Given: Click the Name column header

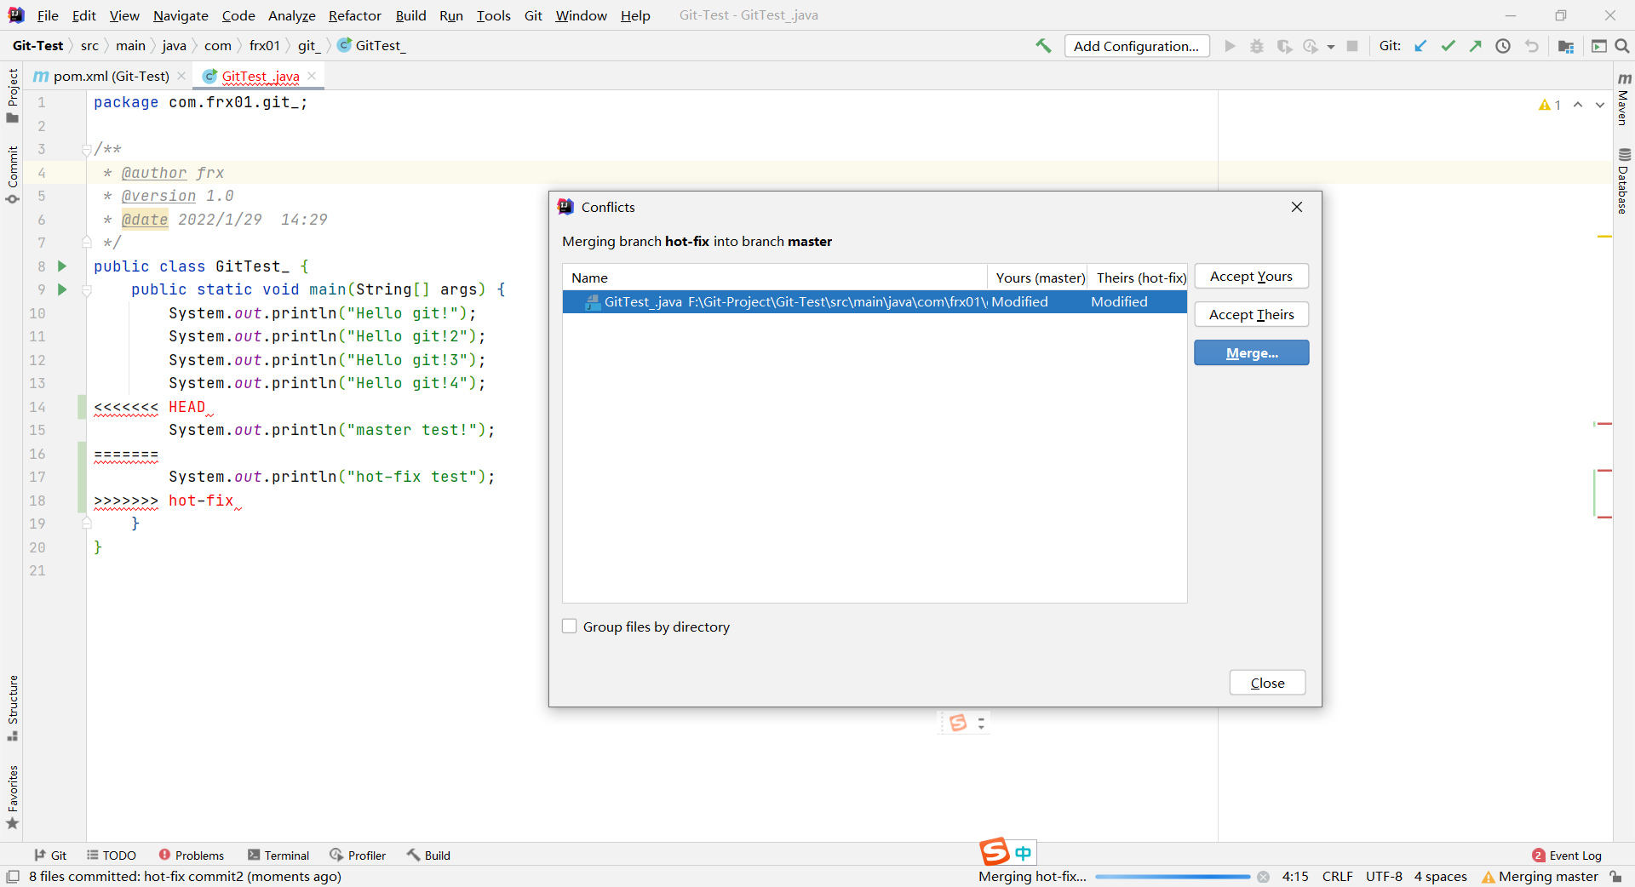Looking at the screenshot, I should tap(774, 278).
